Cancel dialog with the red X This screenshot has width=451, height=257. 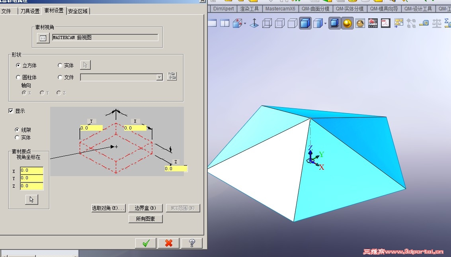coord(169,243)
